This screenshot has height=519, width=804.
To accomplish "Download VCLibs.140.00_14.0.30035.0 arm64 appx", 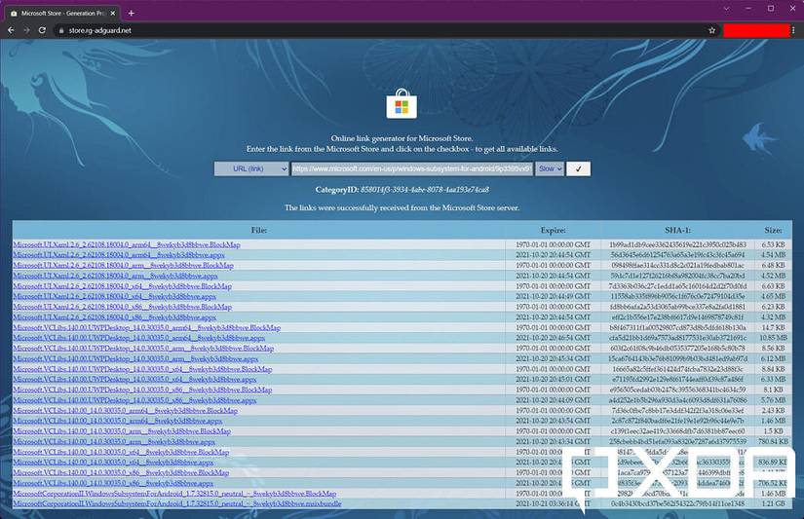I will point(117,421).
